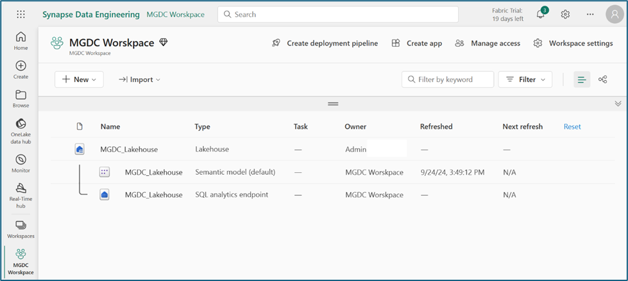Select MGDC Worskpace in the left sidebar
The width and height of the screenshot is (628, 281).
click(x=21, y=261)
